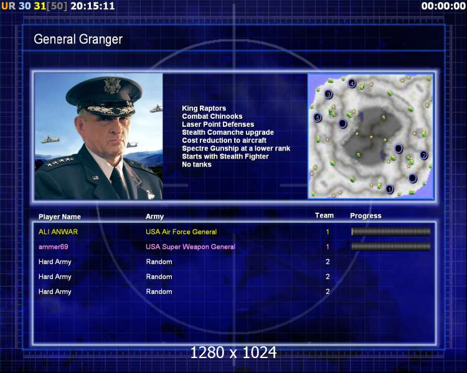The height and width of the screenshot is (373, 467).
Task: Click the yellow "UR" overlay label
Action: pyautogui.click(x=8, y=6)
